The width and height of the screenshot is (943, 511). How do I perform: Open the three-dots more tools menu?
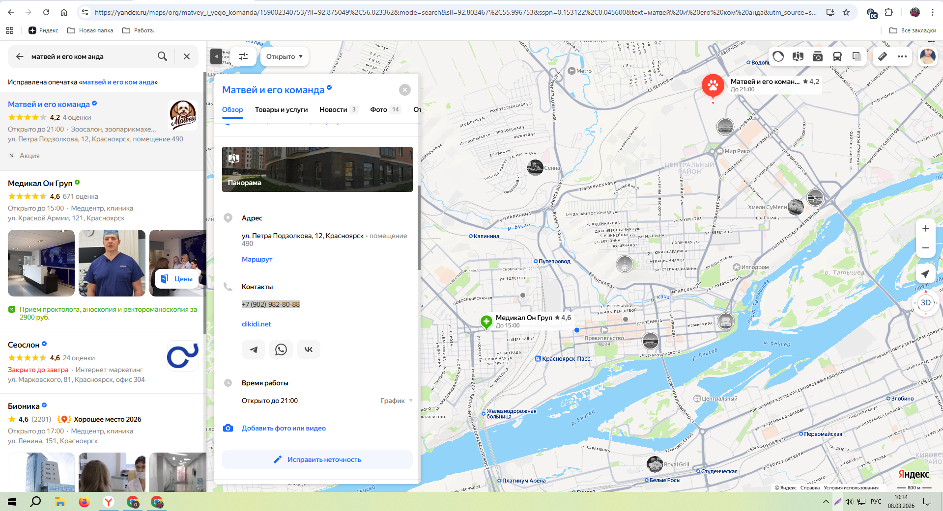click(x=902, y=56)
